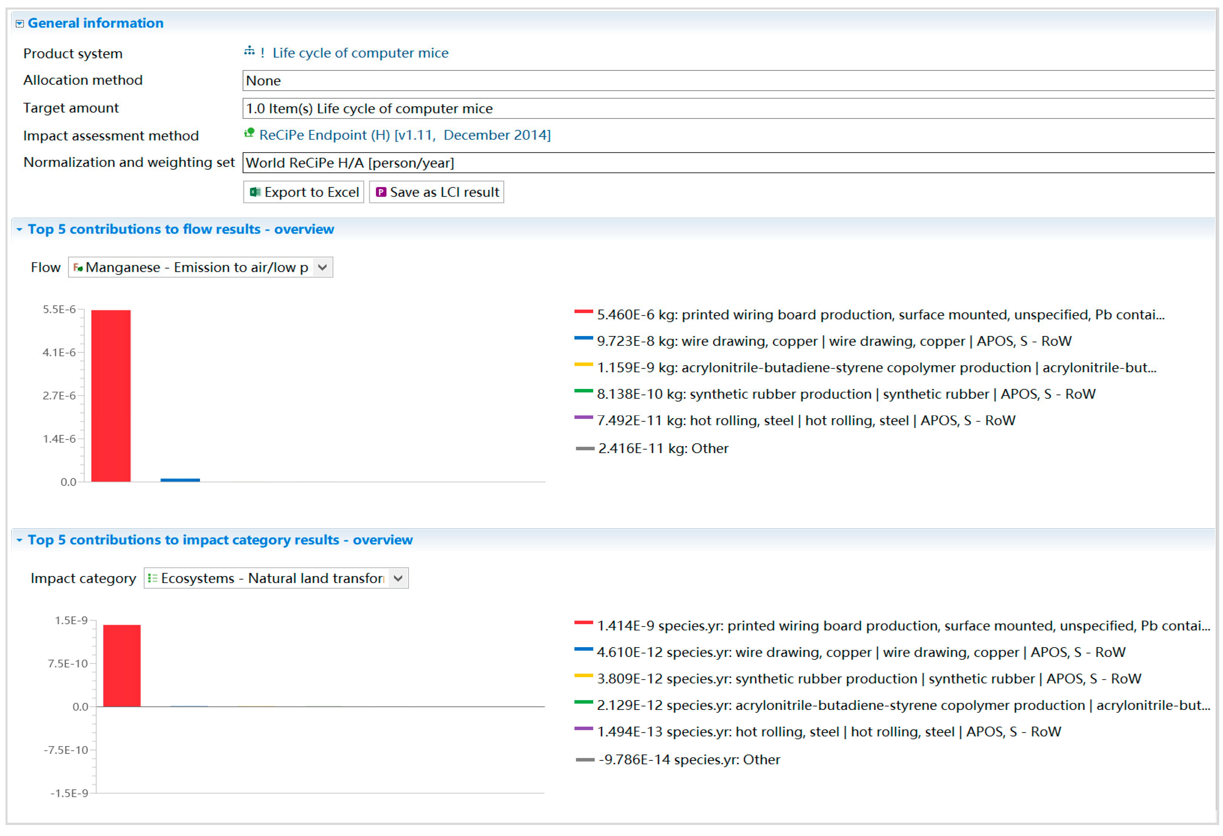Click Export to Excel button
The width and height of the screenshot is (1223, 836).
click(x=304, y=192)
